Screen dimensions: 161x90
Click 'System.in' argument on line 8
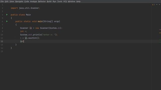pyautogui.click(x=55, y=28)
